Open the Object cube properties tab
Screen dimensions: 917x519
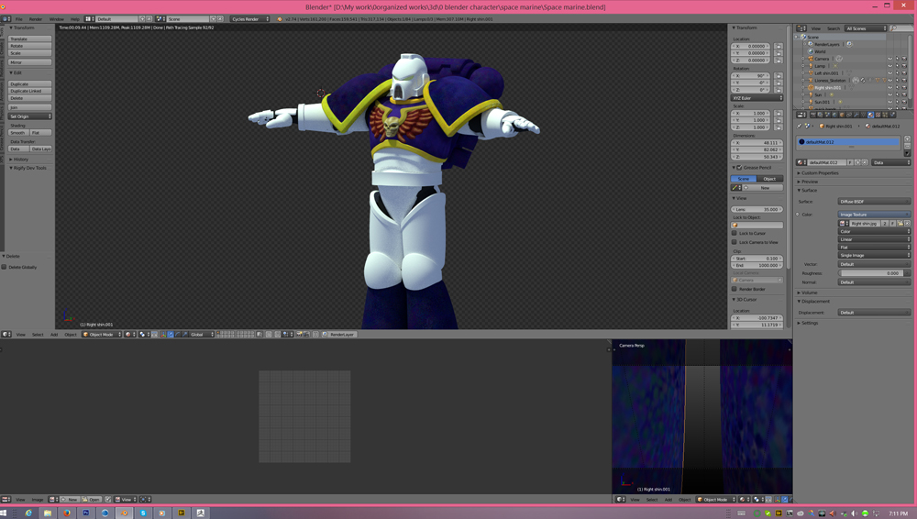842,115
